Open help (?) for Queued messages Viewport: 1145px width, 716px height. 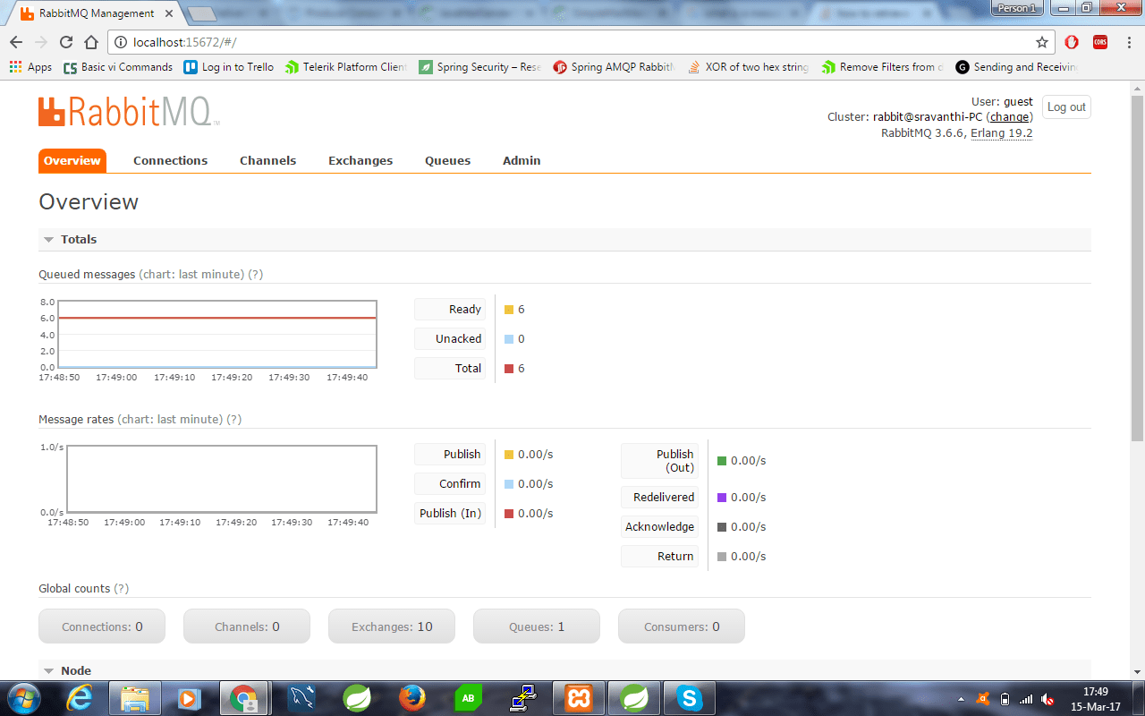(x=256, y=274)
